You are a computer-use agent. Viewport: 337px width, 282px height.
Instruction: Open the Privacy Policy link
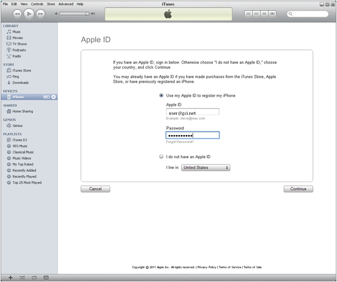[207, 267]
